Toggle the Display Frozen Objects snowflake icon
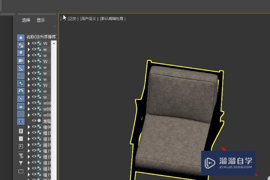270x180 pixels. coord(21,114)
